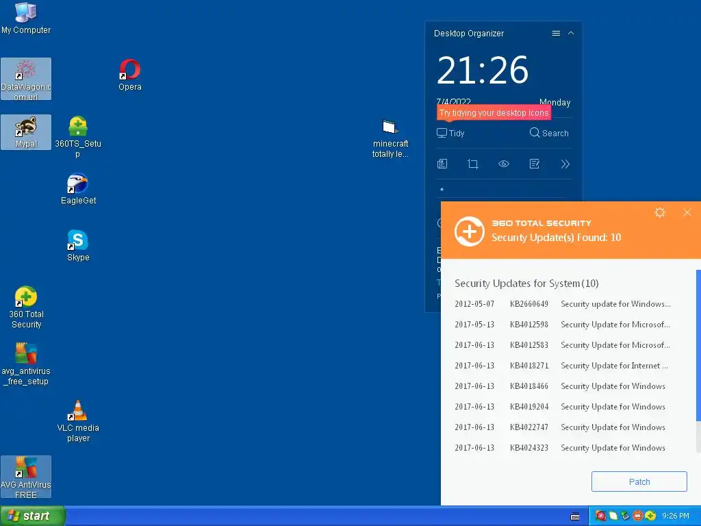Click the orange round tray icon
Image resolution: width=701 pixels, height=526 pixels.
click(638, 516)
